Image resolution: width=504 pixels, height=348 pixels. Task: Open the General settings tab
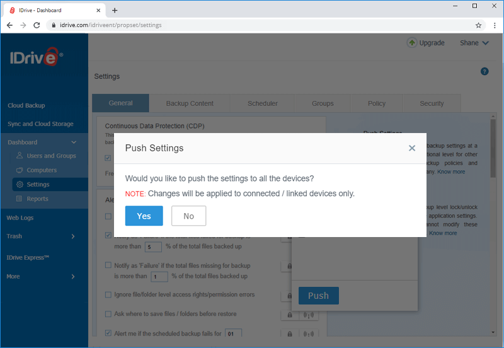(x=120, y=103)
